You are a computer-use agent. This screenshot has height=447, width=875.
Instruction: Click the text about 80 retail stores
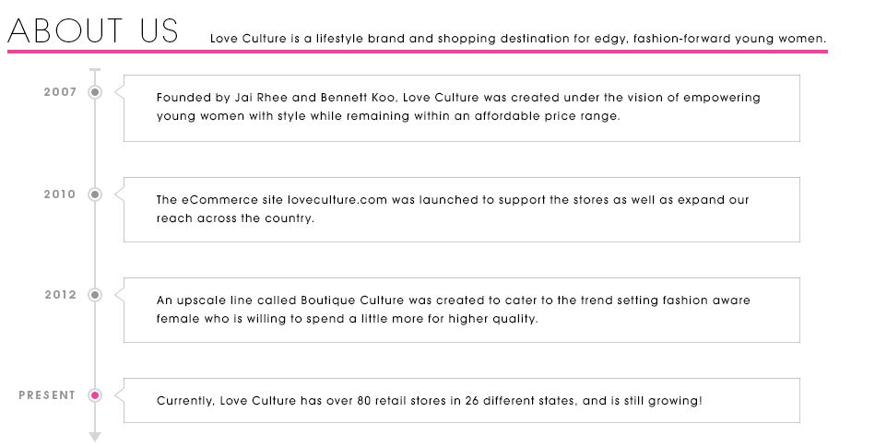click(x=428, y=401)
